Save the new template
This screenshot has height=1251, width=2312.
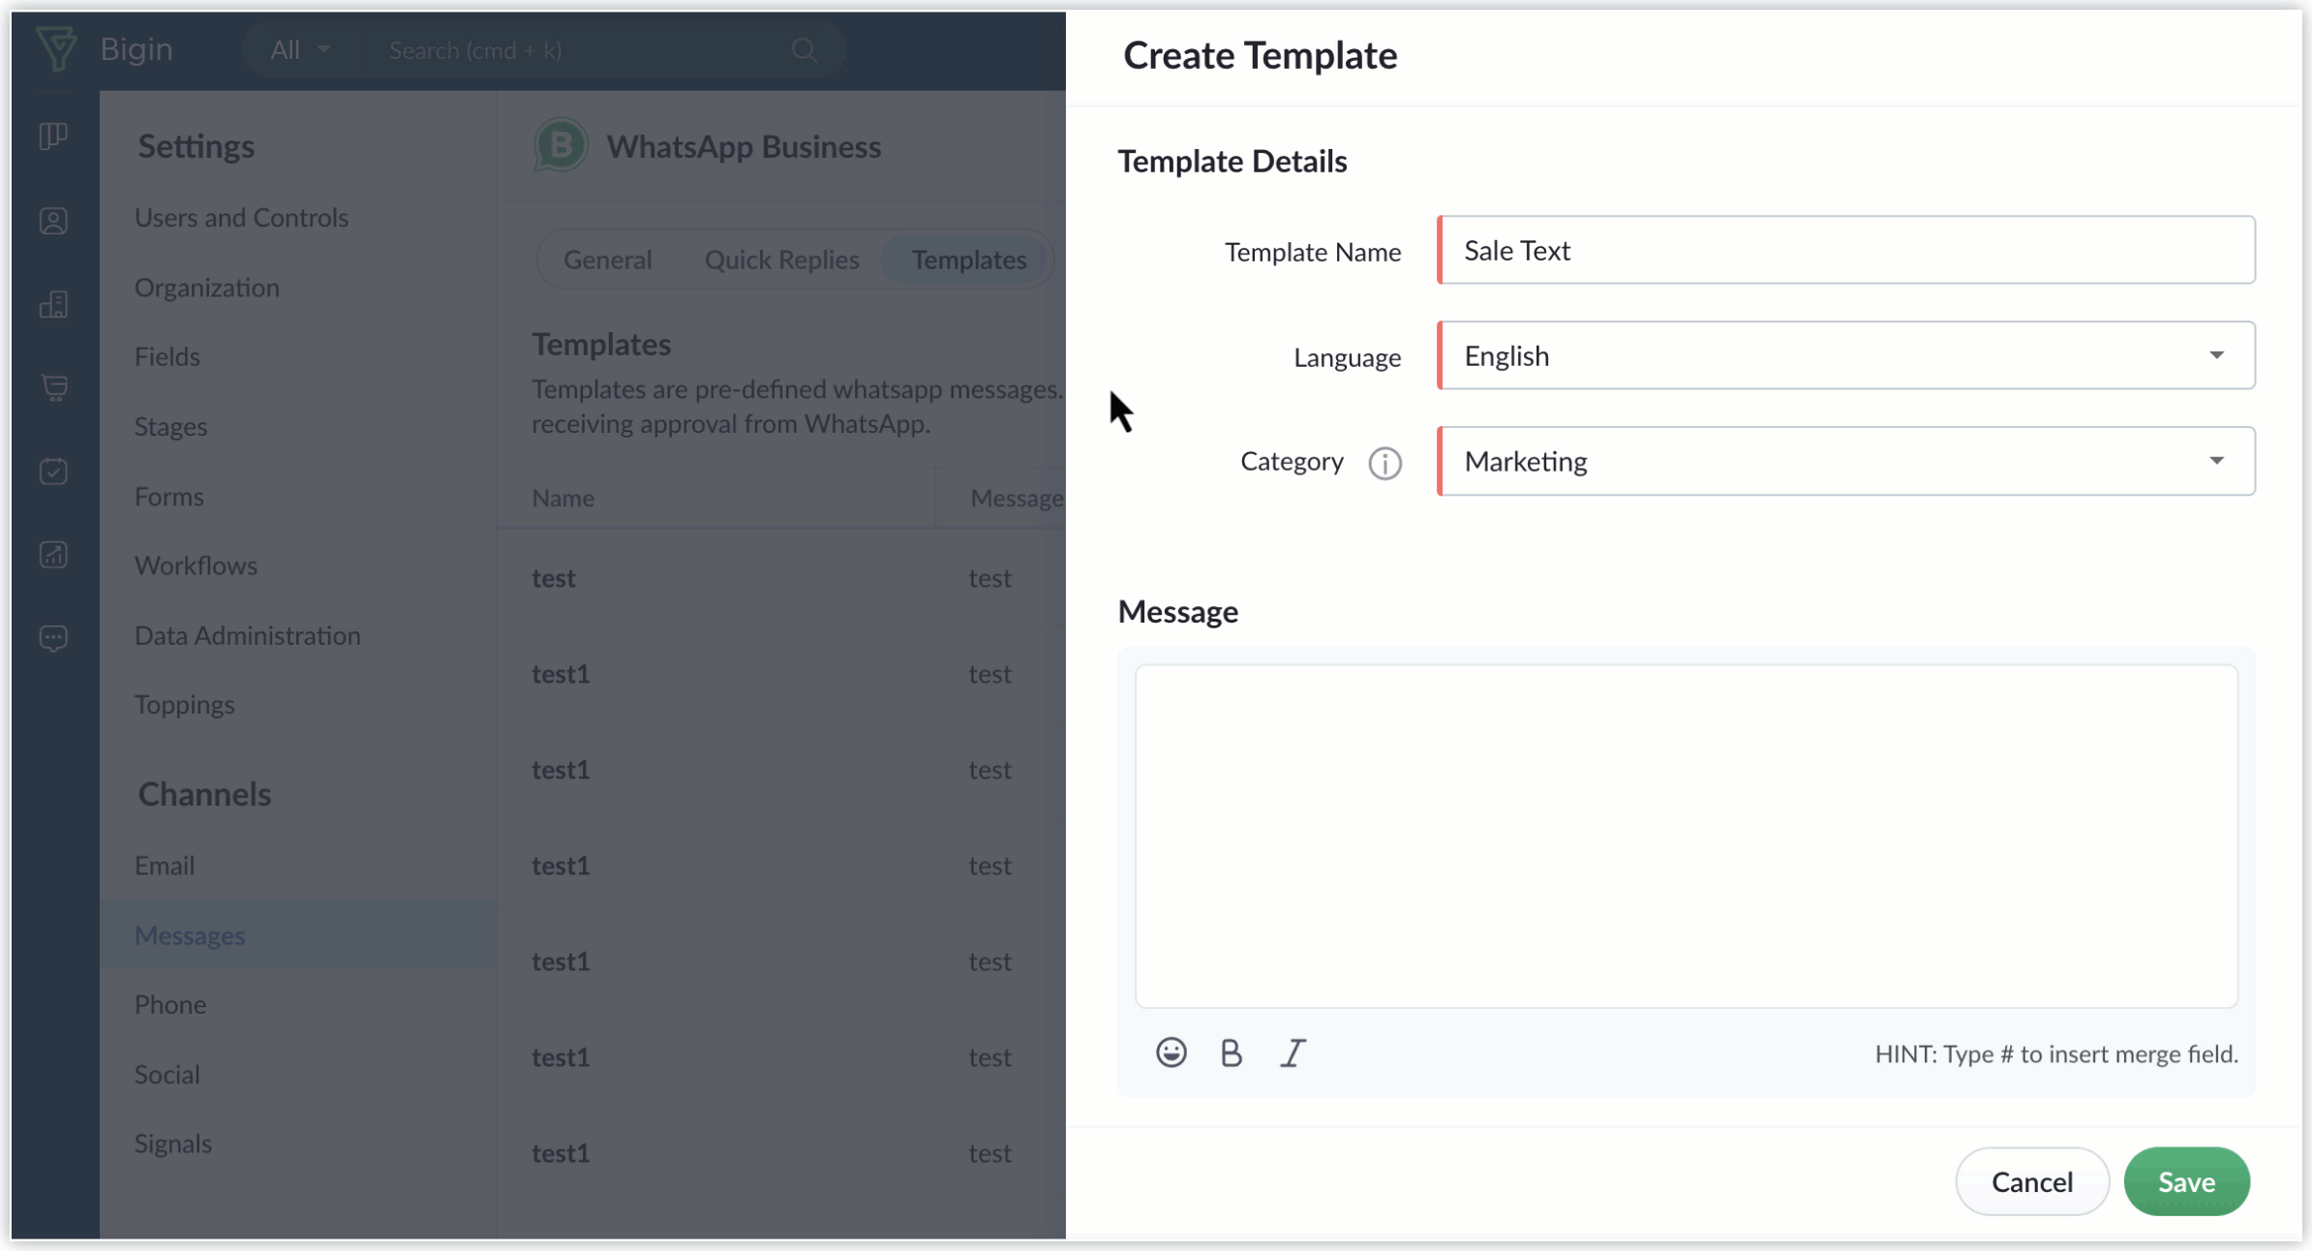[x=2186, y=1181]
